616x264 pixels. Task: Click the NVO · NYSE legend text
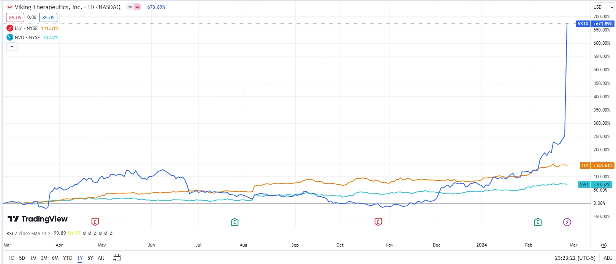(27, 38)
